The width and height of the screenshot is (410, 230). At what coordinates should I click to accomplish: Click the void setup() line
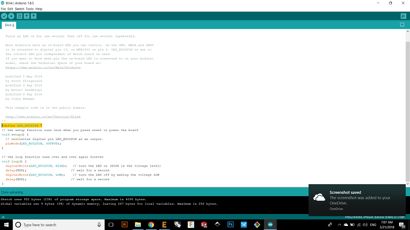(15, 135)
